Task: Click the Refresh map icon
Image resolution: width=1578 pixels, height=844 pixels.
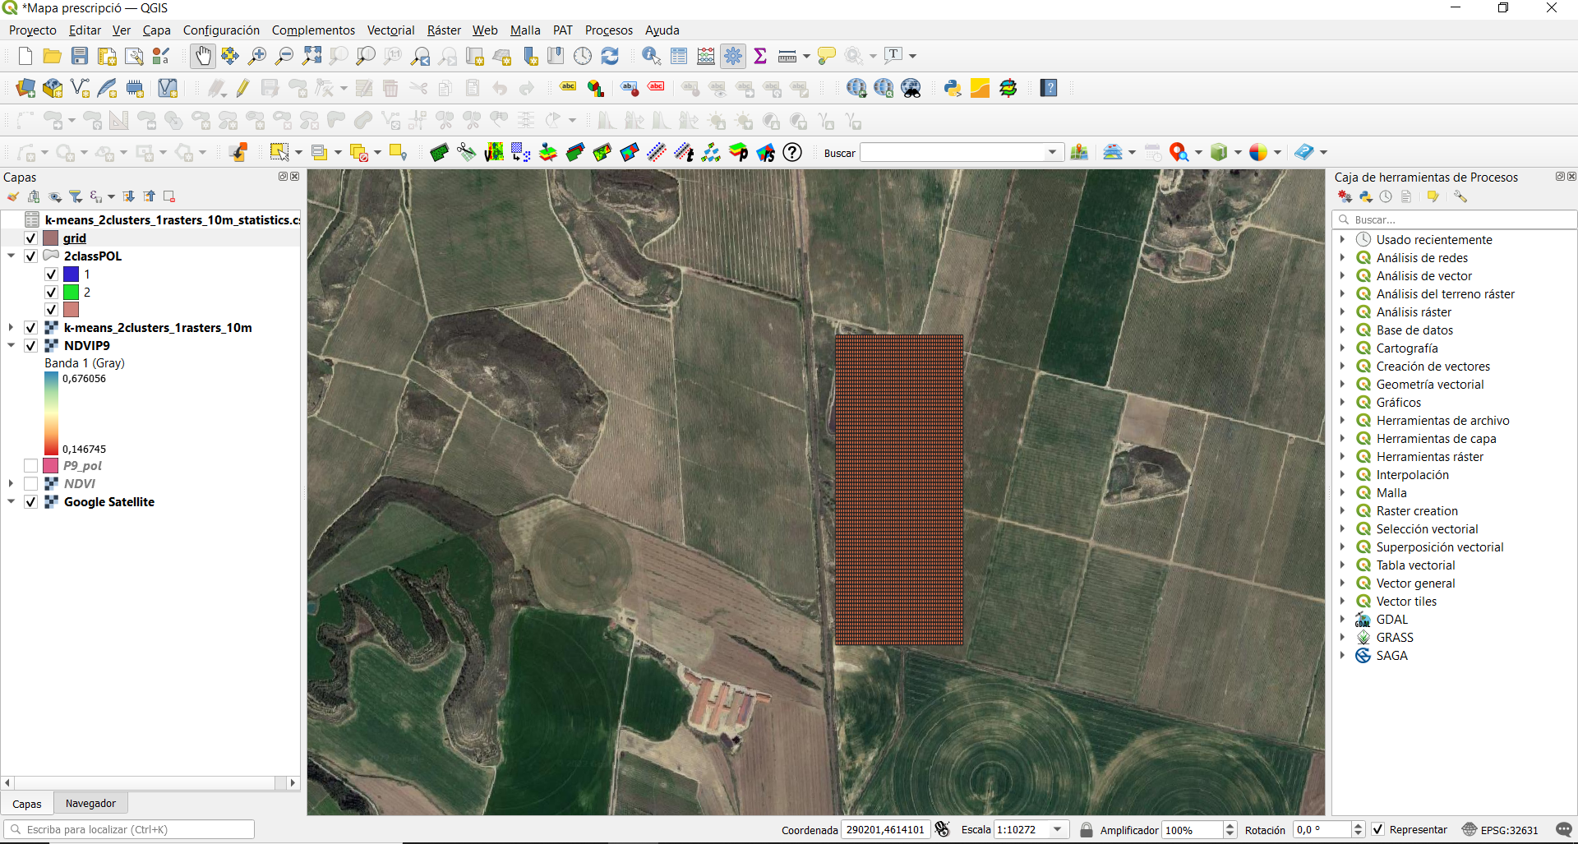Action: point(610,56)
